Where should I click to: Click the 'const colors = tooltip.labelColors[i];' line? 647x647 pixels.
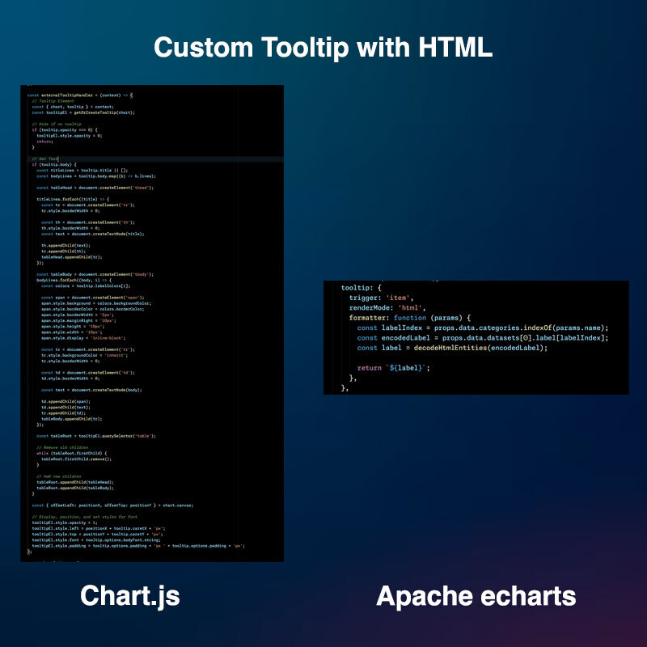[86, 286]
